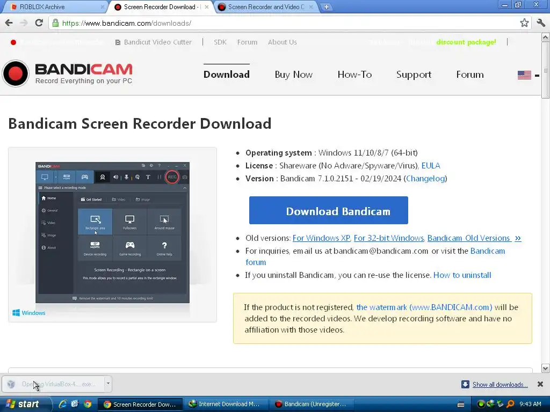Click Show all downloads link
Viewport: 550px width, 412px height.
point(500,384)
